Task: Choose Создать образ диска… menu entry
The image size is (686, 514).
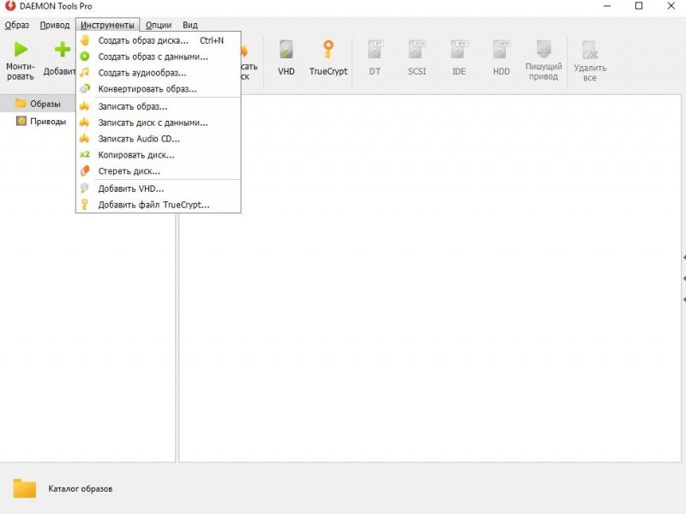Action: click(159, 40)
